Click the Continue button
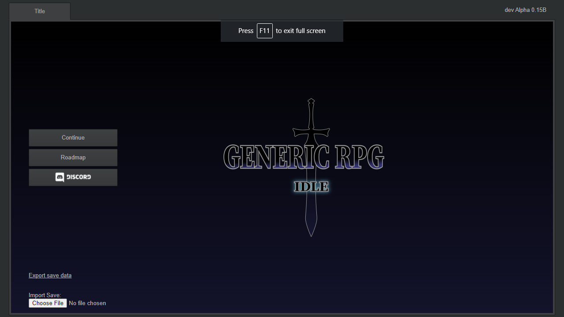This screenshot has width=564, height=317. pos(73,138)
